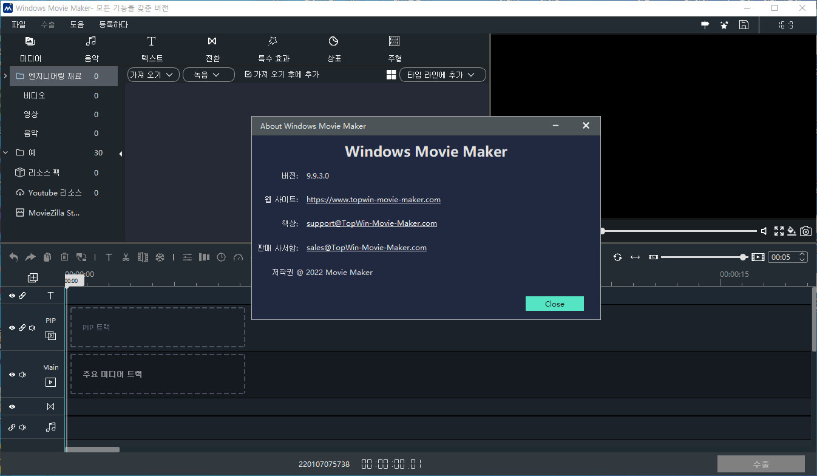Click the 00:05 duration stepper arrows
Viewport: 817px width, 476px height.
point(802,257)
